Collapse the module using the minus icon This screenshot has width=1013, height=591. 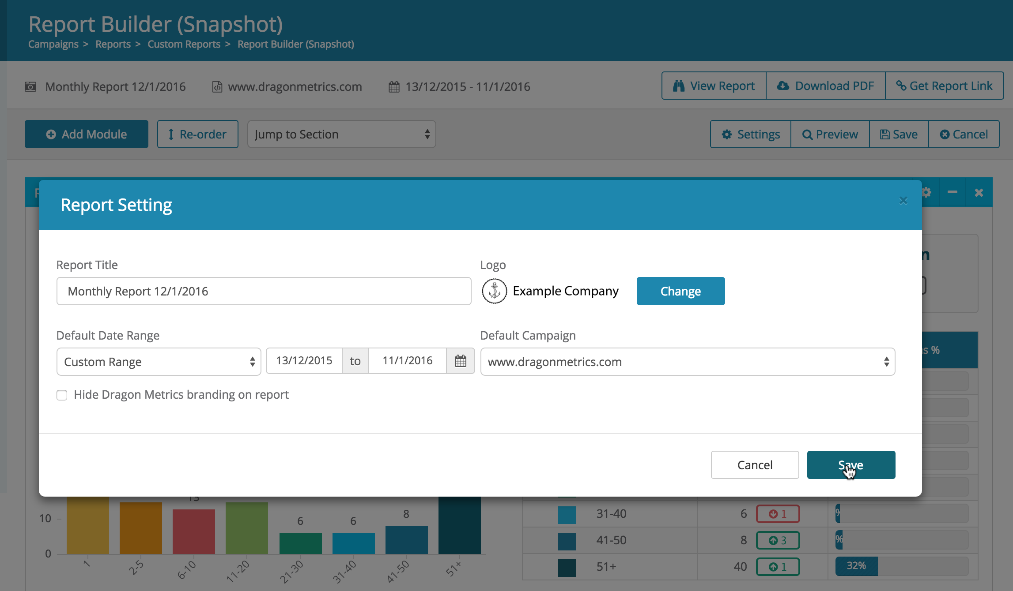click(952, 192)
